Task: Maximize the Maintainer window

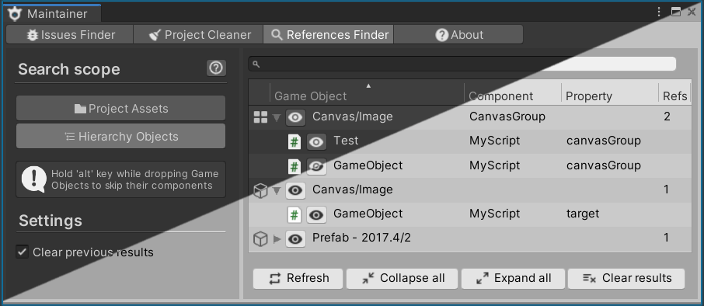Action: tap(676, 12)
